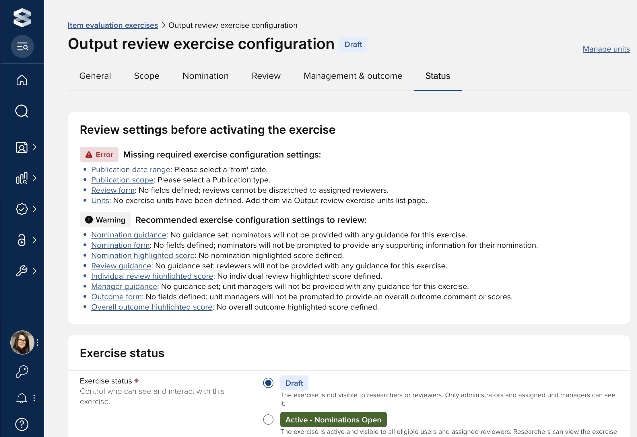Switch to the Management & outcome tab
The height and width of the screenshot is (437, 637).
point(353,76)
